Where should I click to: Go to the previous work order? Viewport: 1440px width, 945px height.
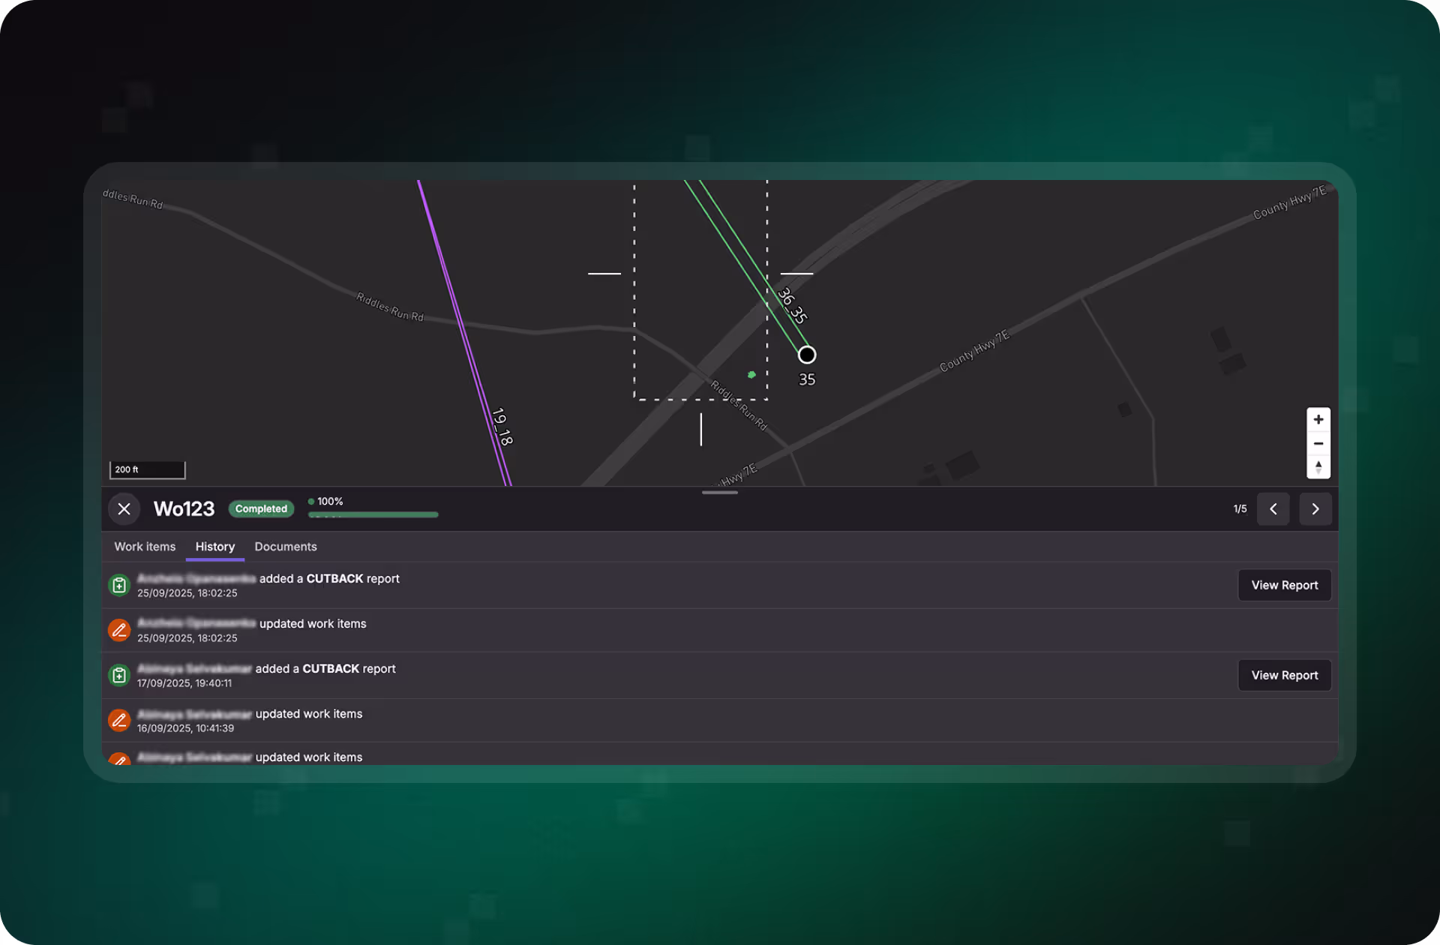pyautogui.click(x=1273, y=508)
